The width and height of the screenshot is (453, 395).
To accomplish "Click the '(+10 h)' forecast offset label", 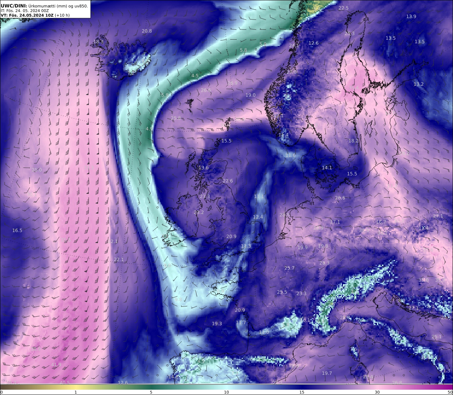I will click(62, 15).
